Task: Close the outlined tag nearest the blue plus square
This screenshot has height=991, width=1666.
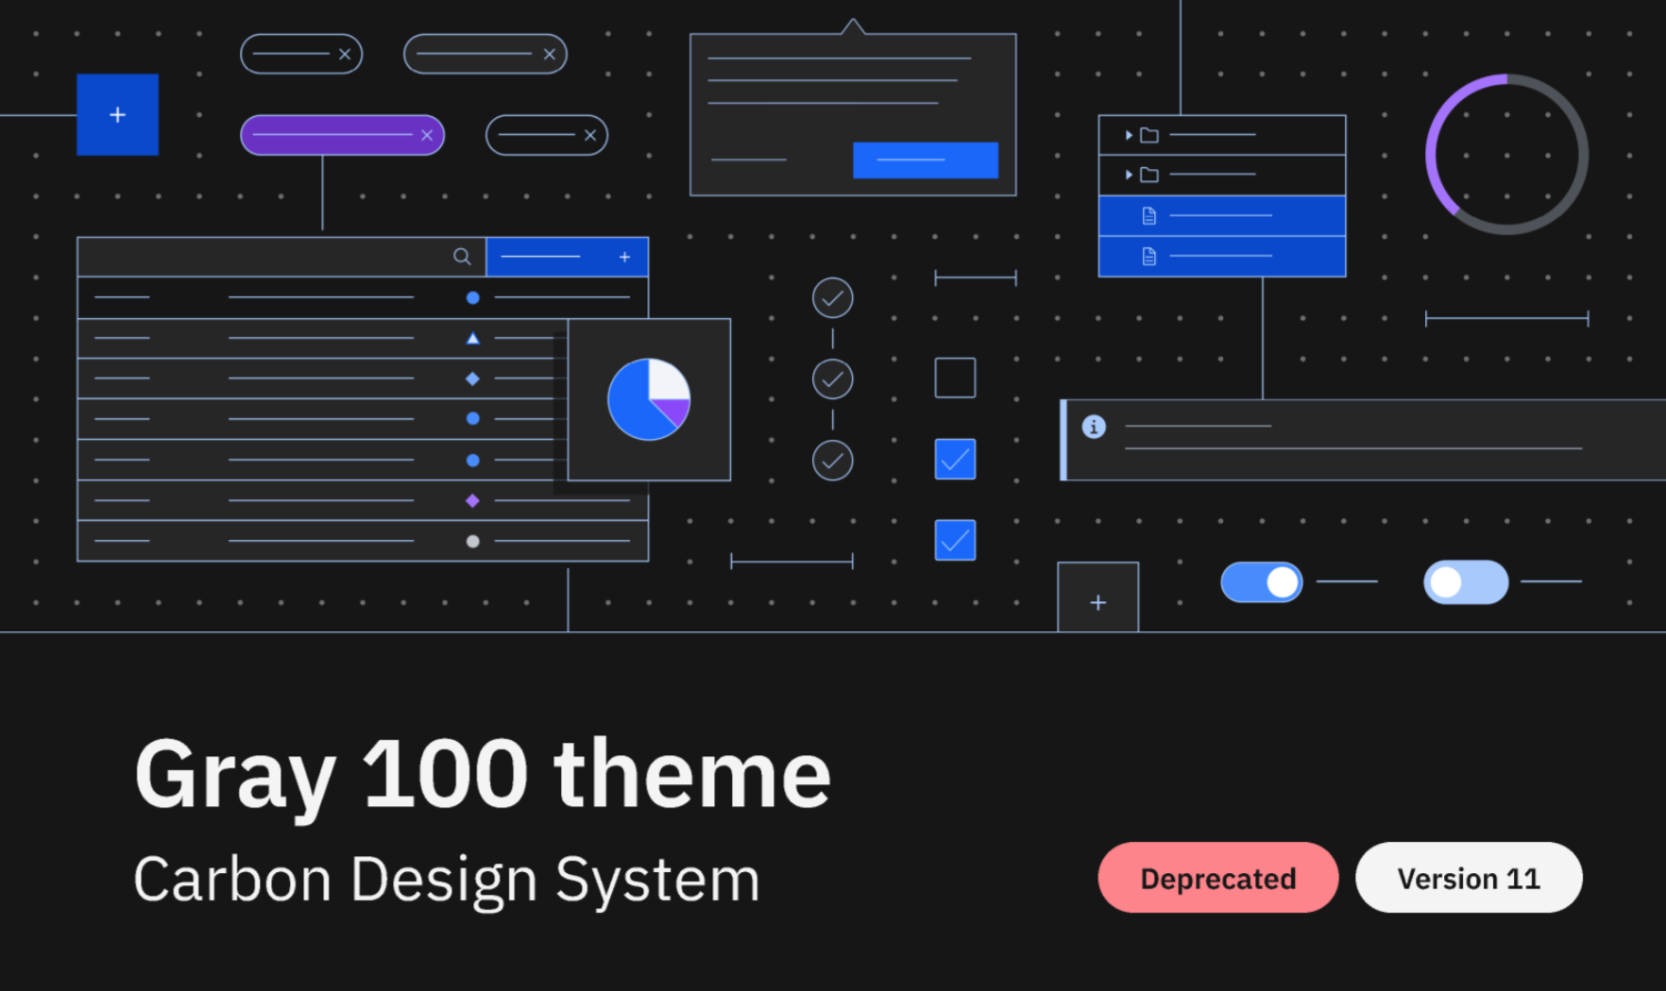Action: pyautogui.click(x=345, y=54)
